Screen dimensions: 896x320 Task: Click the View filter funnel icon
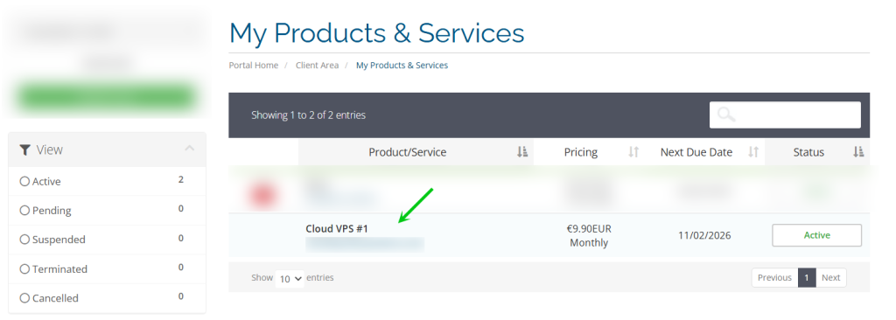click(24, 150)
